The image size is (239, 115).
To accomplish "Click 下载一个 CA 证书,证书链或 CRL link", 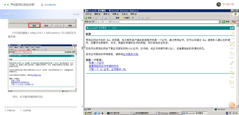I will coord(107,70).
